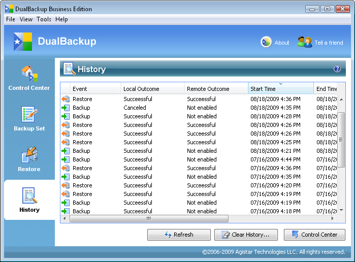Open the Backup Set sidebar icon
This screenshot has height=262, width=355.
coord(29,114)
